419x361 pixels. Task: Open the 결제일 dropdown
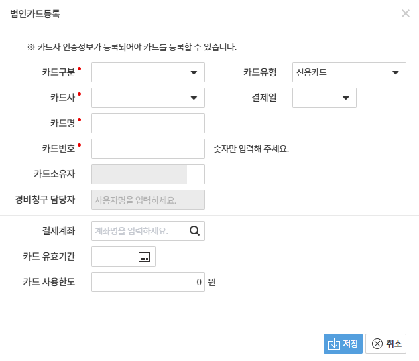[x=324, y=98]
